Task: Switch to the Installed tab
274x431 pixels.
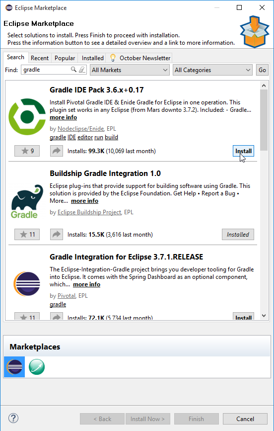Action: click(x=92, y=58)
